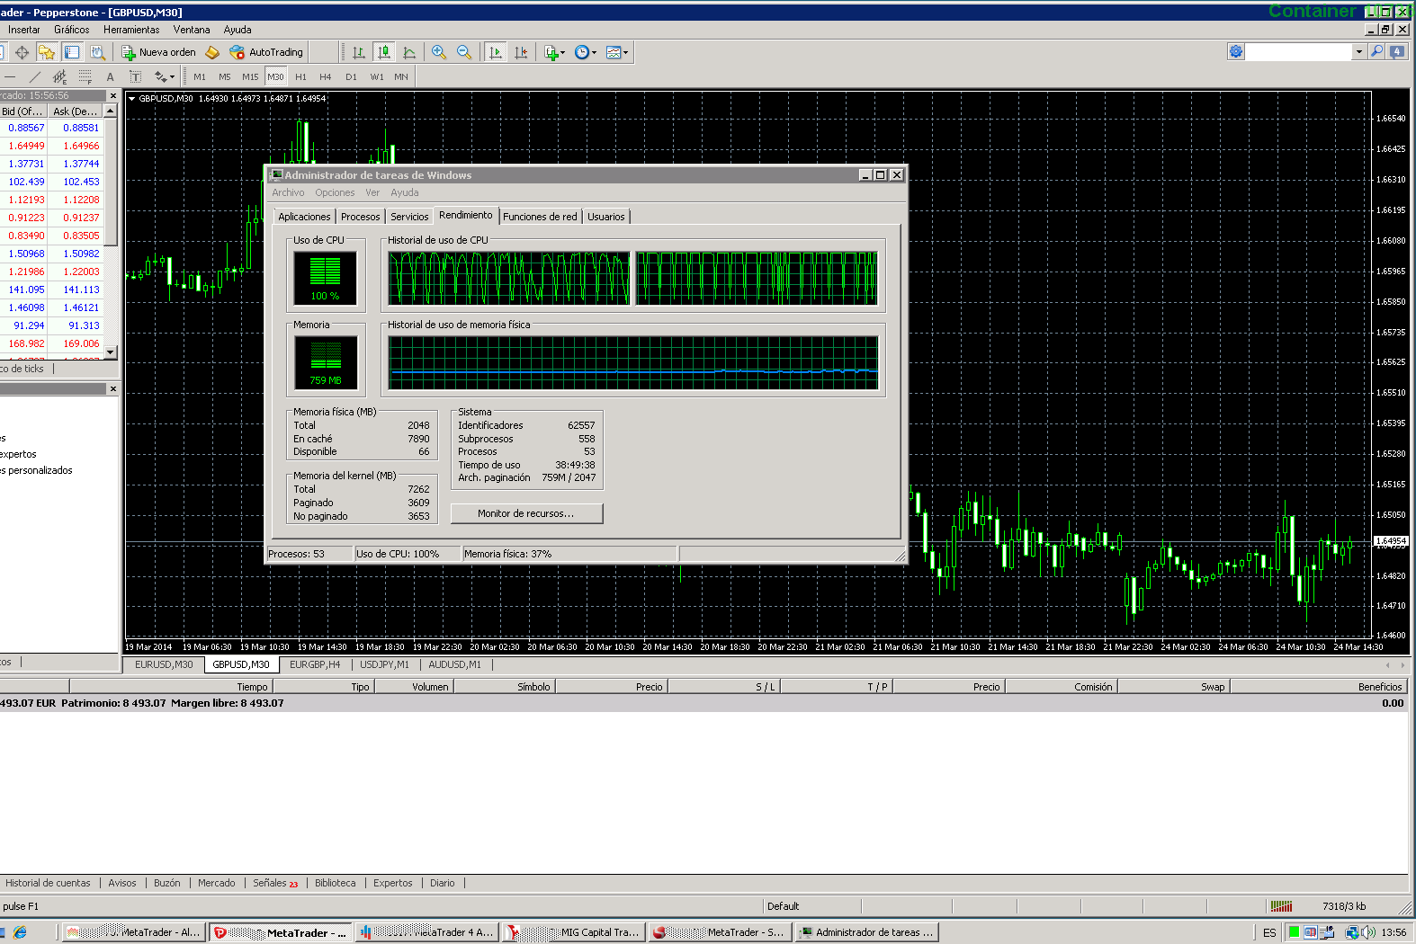Screen dimensions: 1416x944
Task: Switch chart to bar chart view
Action: point(359,52)
